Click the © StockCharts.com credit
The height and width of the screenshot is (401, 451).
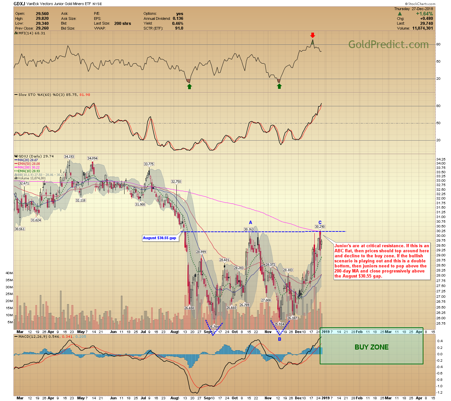point(420,4)
